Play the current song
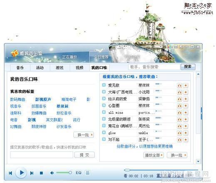This screenshot has height=183, width=216. [22, 173]
